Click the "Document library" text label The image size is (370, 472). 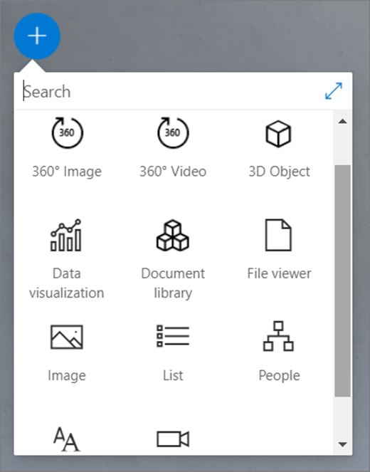(173, 283)
